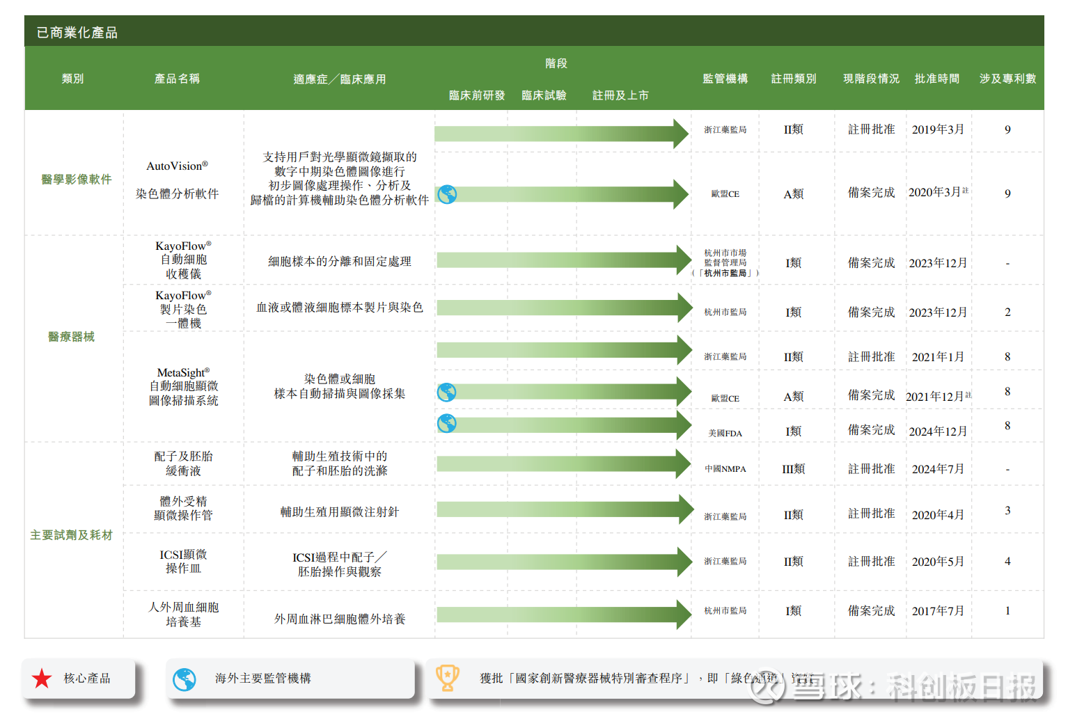Click the 核心產品 legend label
The height and width of the screenshot is (721, 1068).
coord(87,679)
